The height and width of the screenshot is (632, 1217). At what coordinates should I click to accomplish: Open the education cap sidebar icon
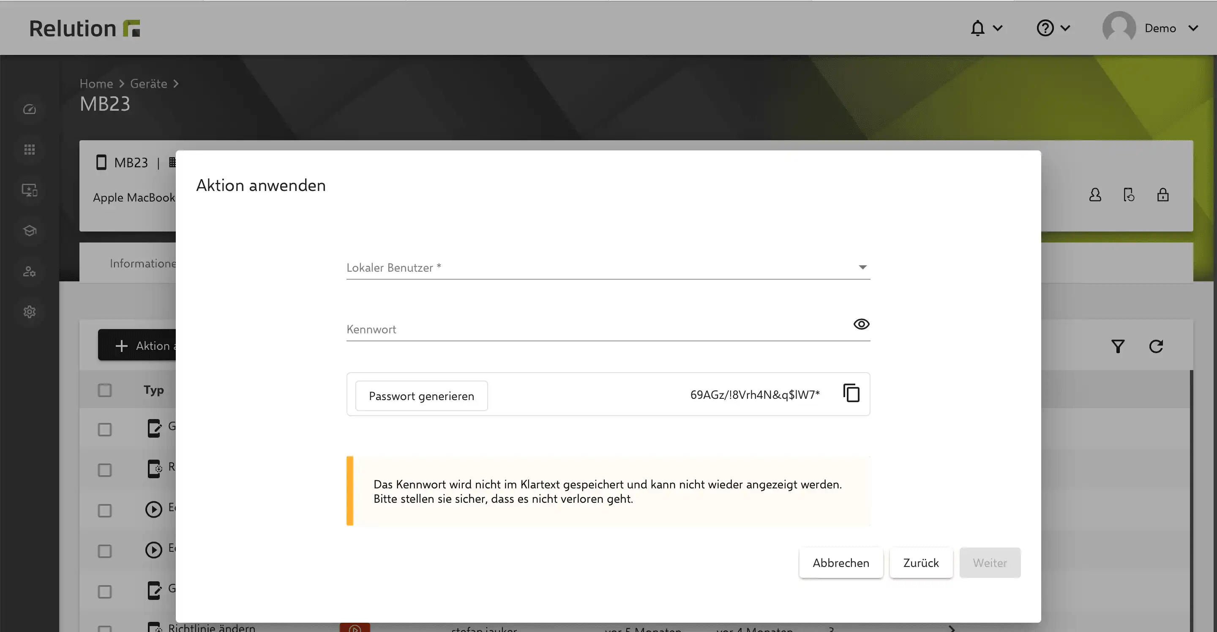(x=29, y=231)
